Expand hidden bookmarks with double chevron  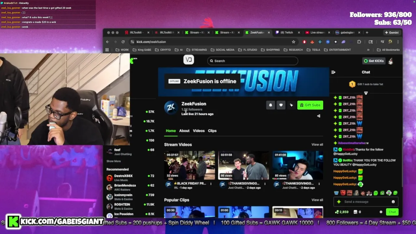pos(368,50)
